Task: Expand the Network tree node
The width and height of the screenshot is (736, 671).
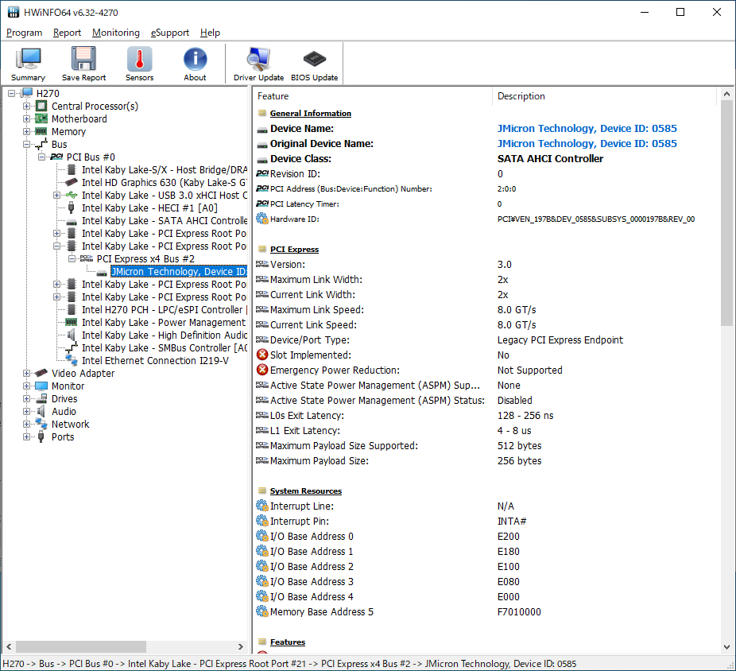Action: pos(27,424)
